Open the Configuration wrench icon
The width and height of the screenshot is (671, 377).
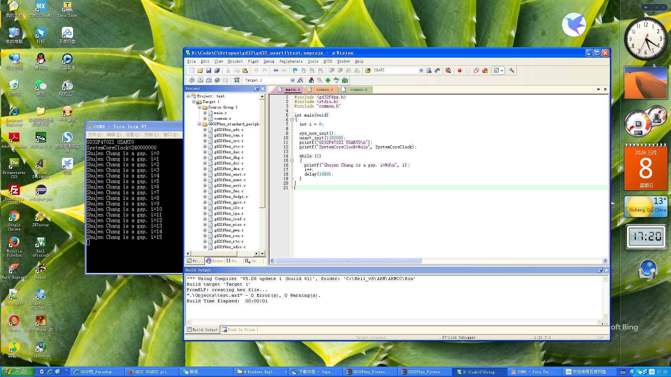[x=512, y=71]
